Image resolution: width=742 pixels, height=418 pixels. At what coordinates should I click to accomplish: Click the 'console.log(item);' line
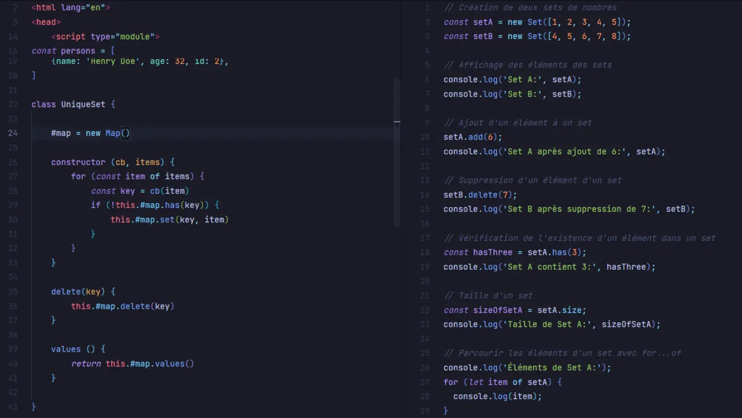(498, 396)
